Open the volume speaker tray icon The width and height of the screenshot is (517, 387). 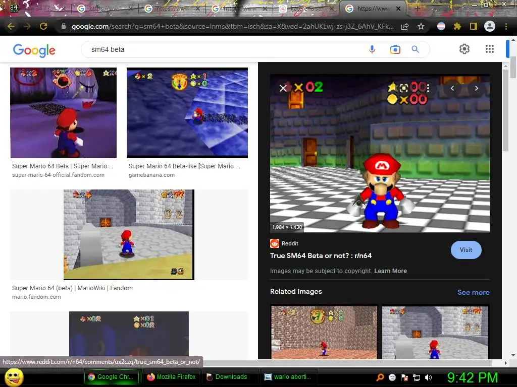point(428,377)
